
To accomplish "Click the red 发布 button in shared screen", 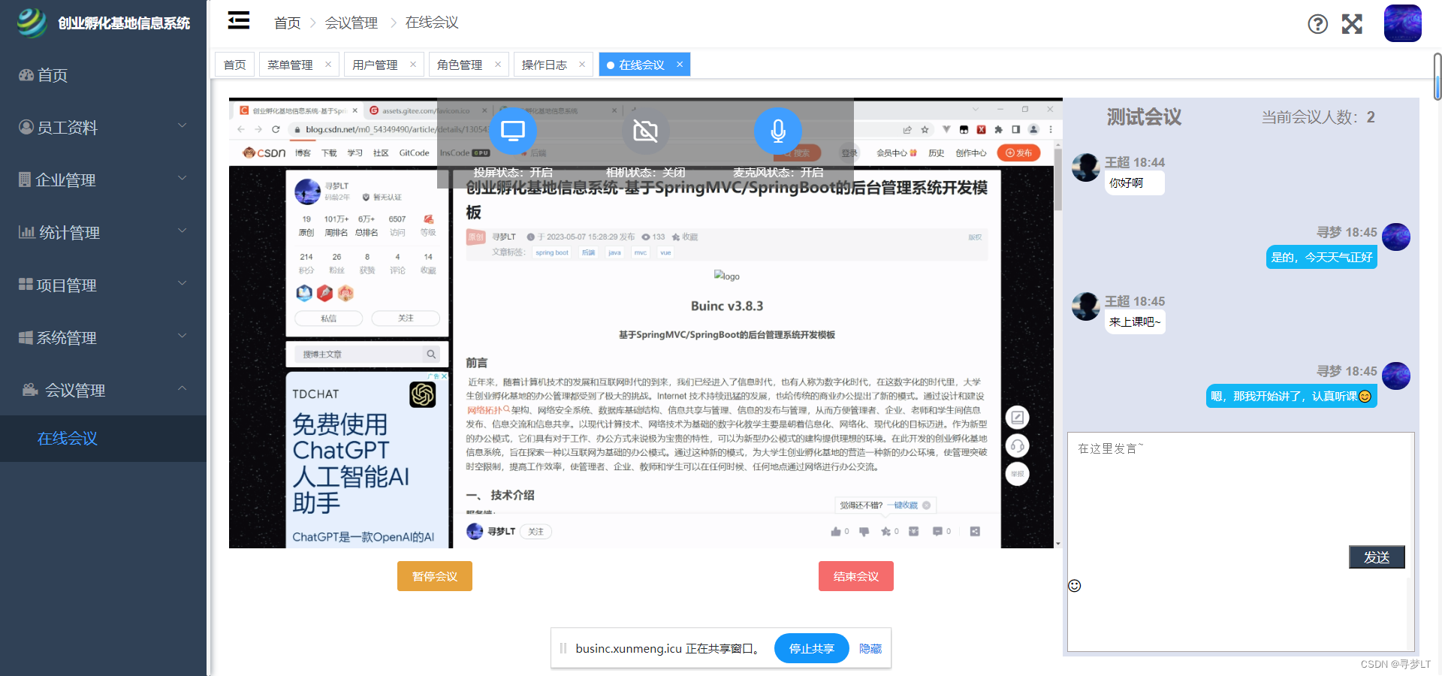I will coord(1018,152).
